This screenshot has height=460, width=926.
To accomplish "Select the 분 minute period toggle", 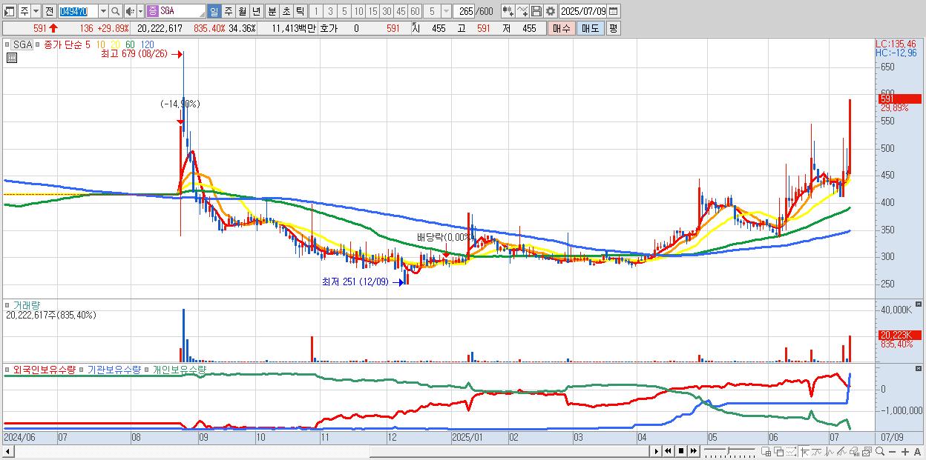I will [x=272, y=11].
